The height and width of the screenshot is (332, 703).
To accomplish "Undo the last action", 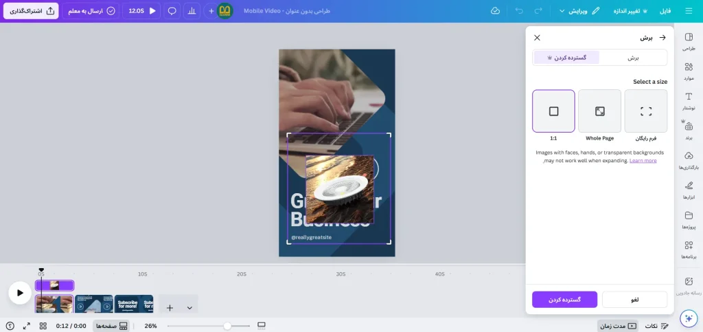I will click(x=519, y=11).
